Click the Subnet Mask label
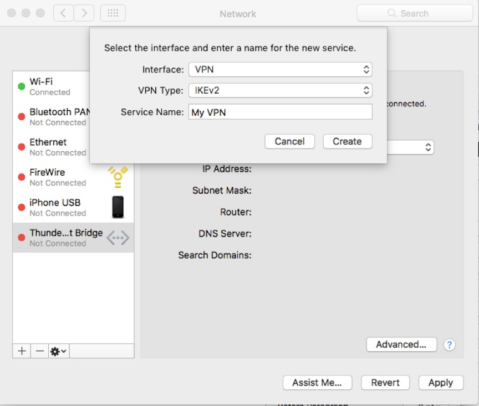The height and width of the screenshot is (406, 479). (222, 191)
